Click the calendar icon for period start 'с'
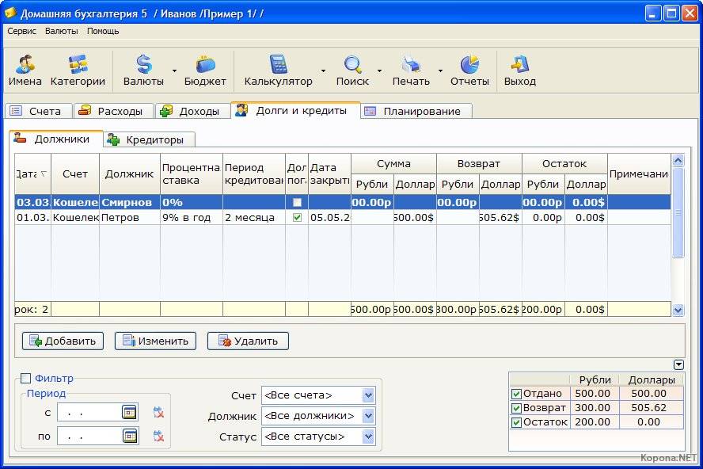 click(x=129, y=412)
